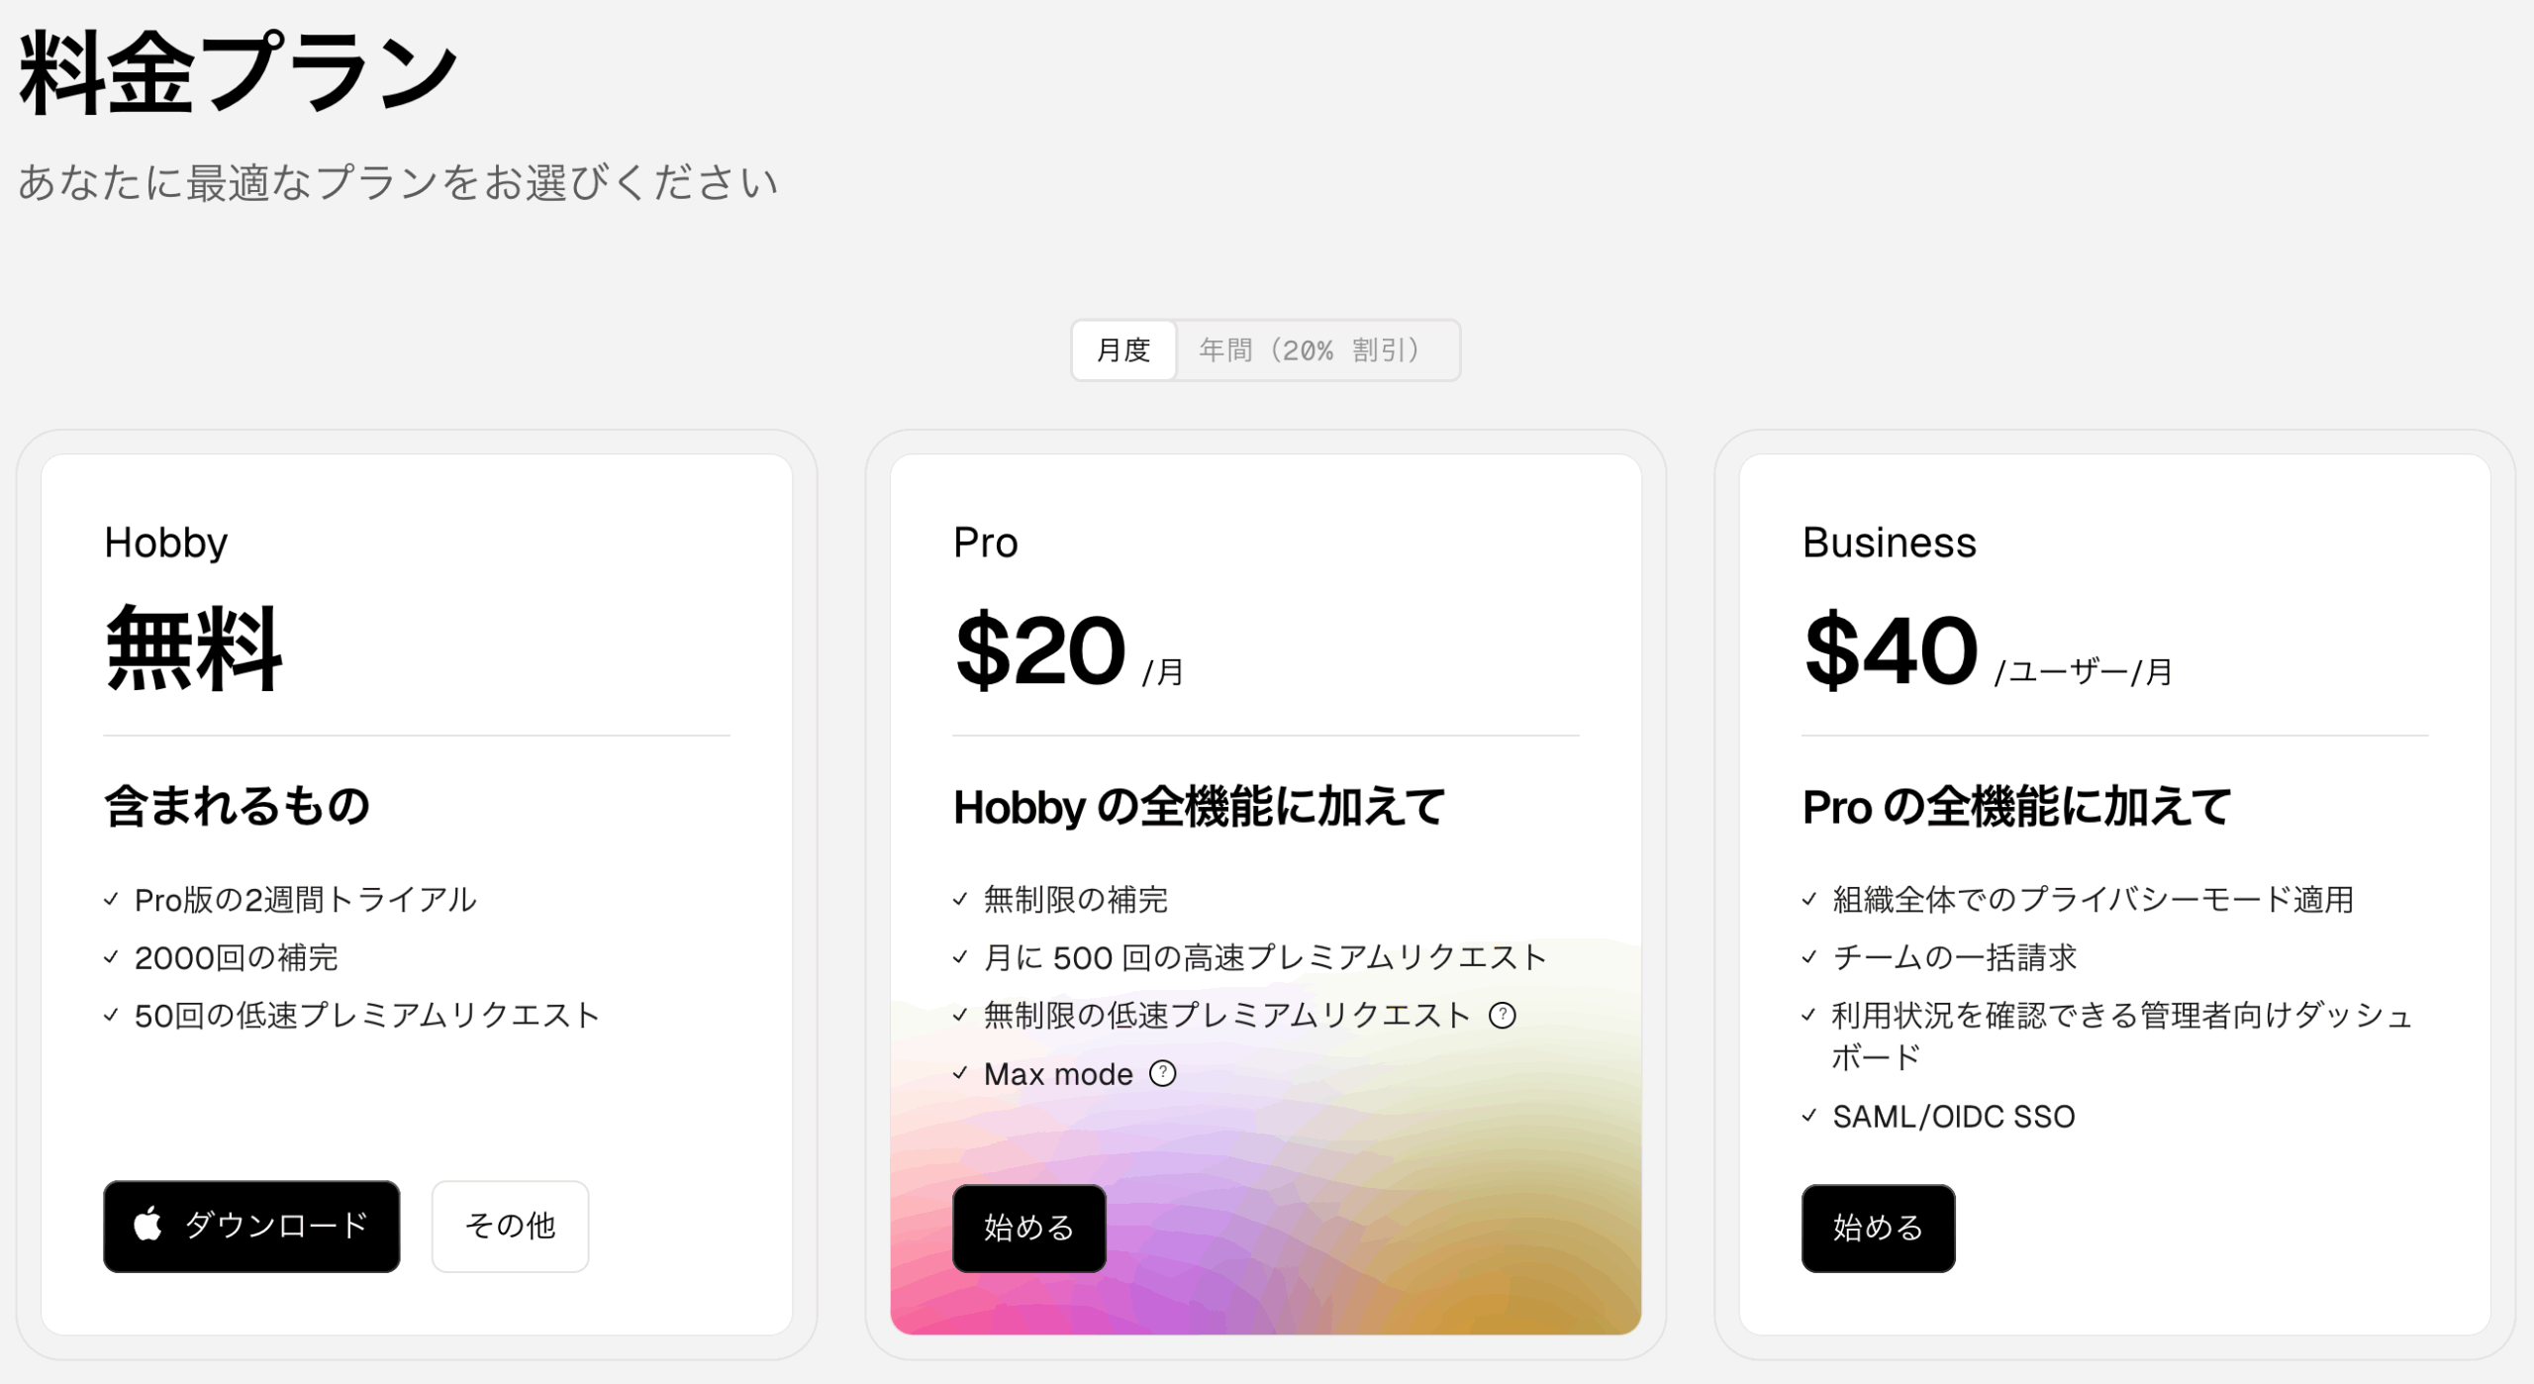Click the Apple logo on download button
This screenshot has width=2534, height=1384.
(148, 1224)
